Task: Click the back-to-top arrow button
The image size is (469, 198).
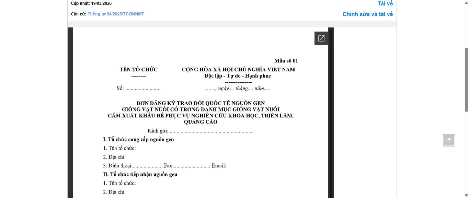Action: pos(449,140)
